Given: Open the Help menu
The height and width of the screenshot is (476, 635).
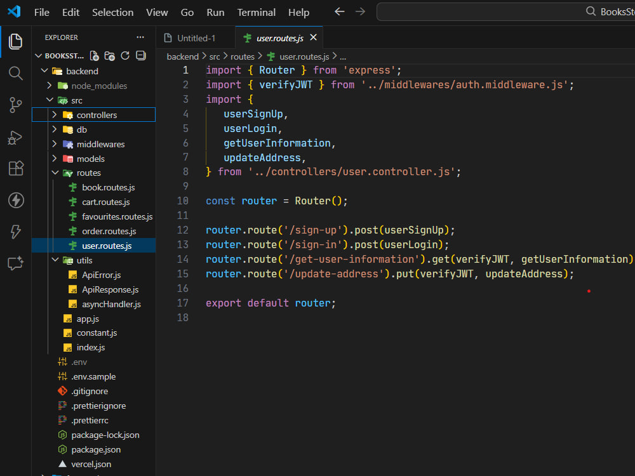Looking at the screenshot, I should (x=299, y=13).
